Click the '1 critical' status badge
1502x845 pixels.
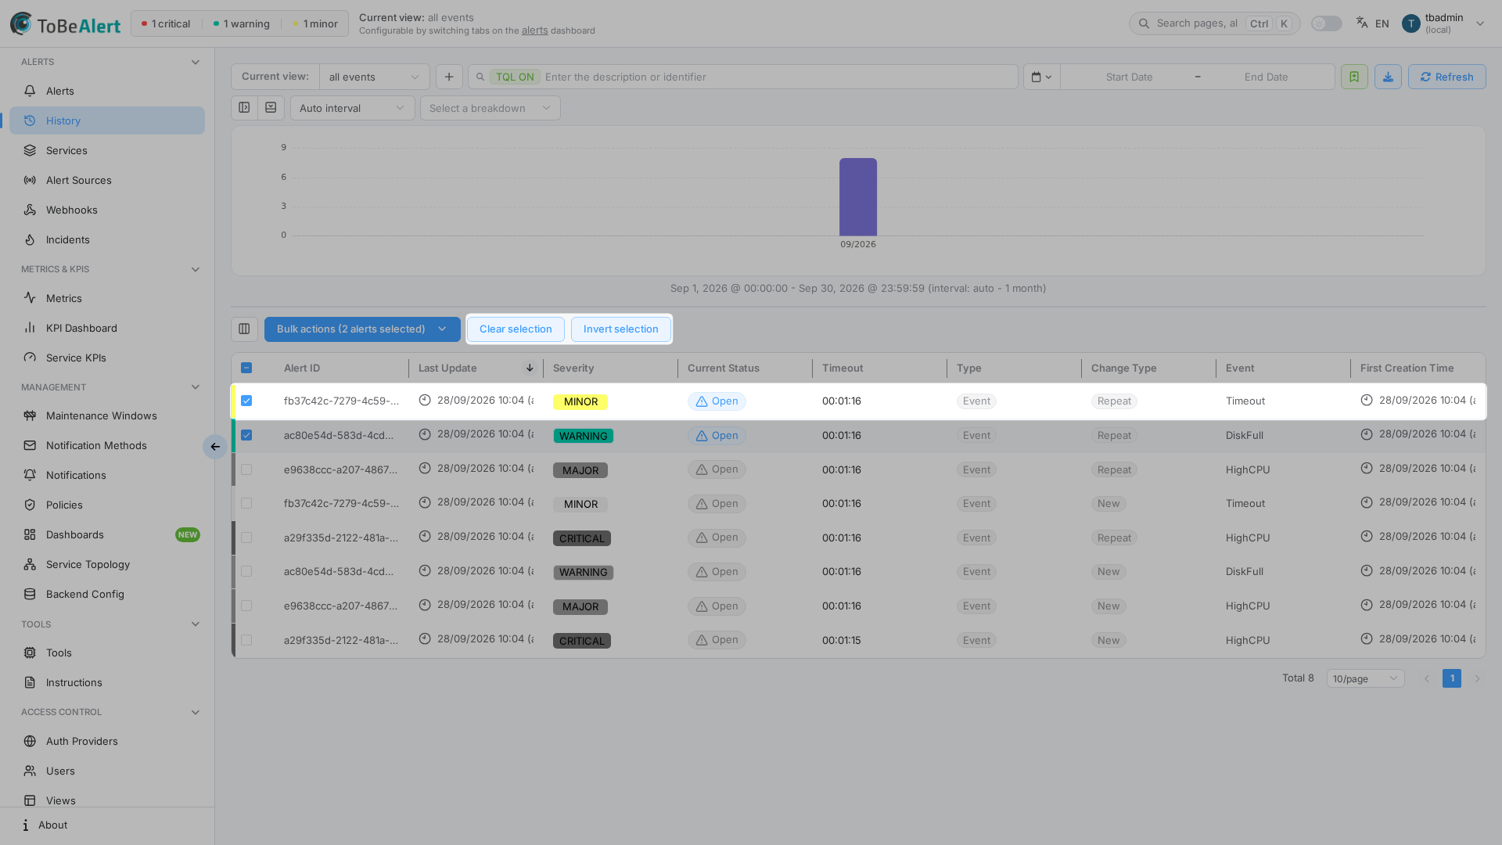coord(165,23)
